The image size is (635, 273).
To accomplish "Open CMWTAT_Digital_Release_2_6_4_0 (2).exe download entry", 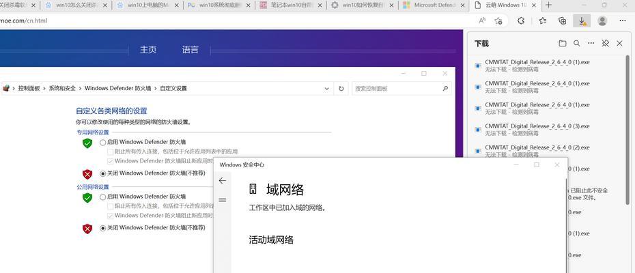I will point(548,151).
